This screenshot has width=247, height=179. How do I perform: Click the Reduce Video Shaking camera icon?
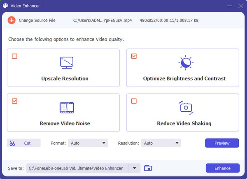coord(186,108)
